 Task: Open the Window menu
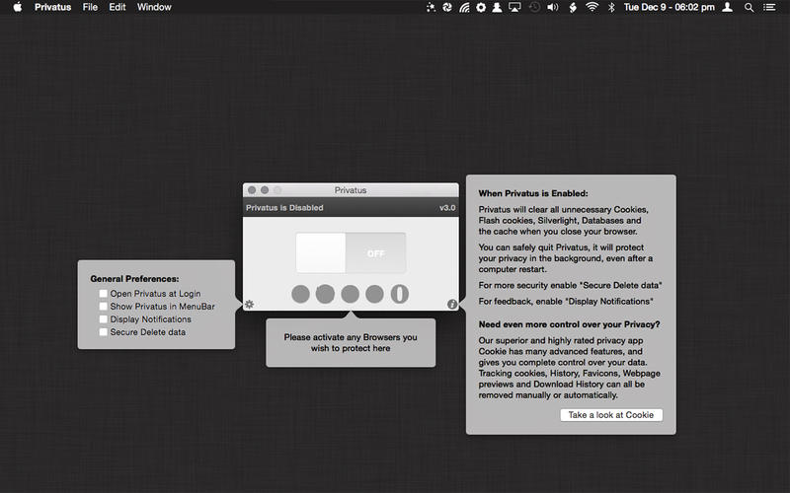(154, 7)
